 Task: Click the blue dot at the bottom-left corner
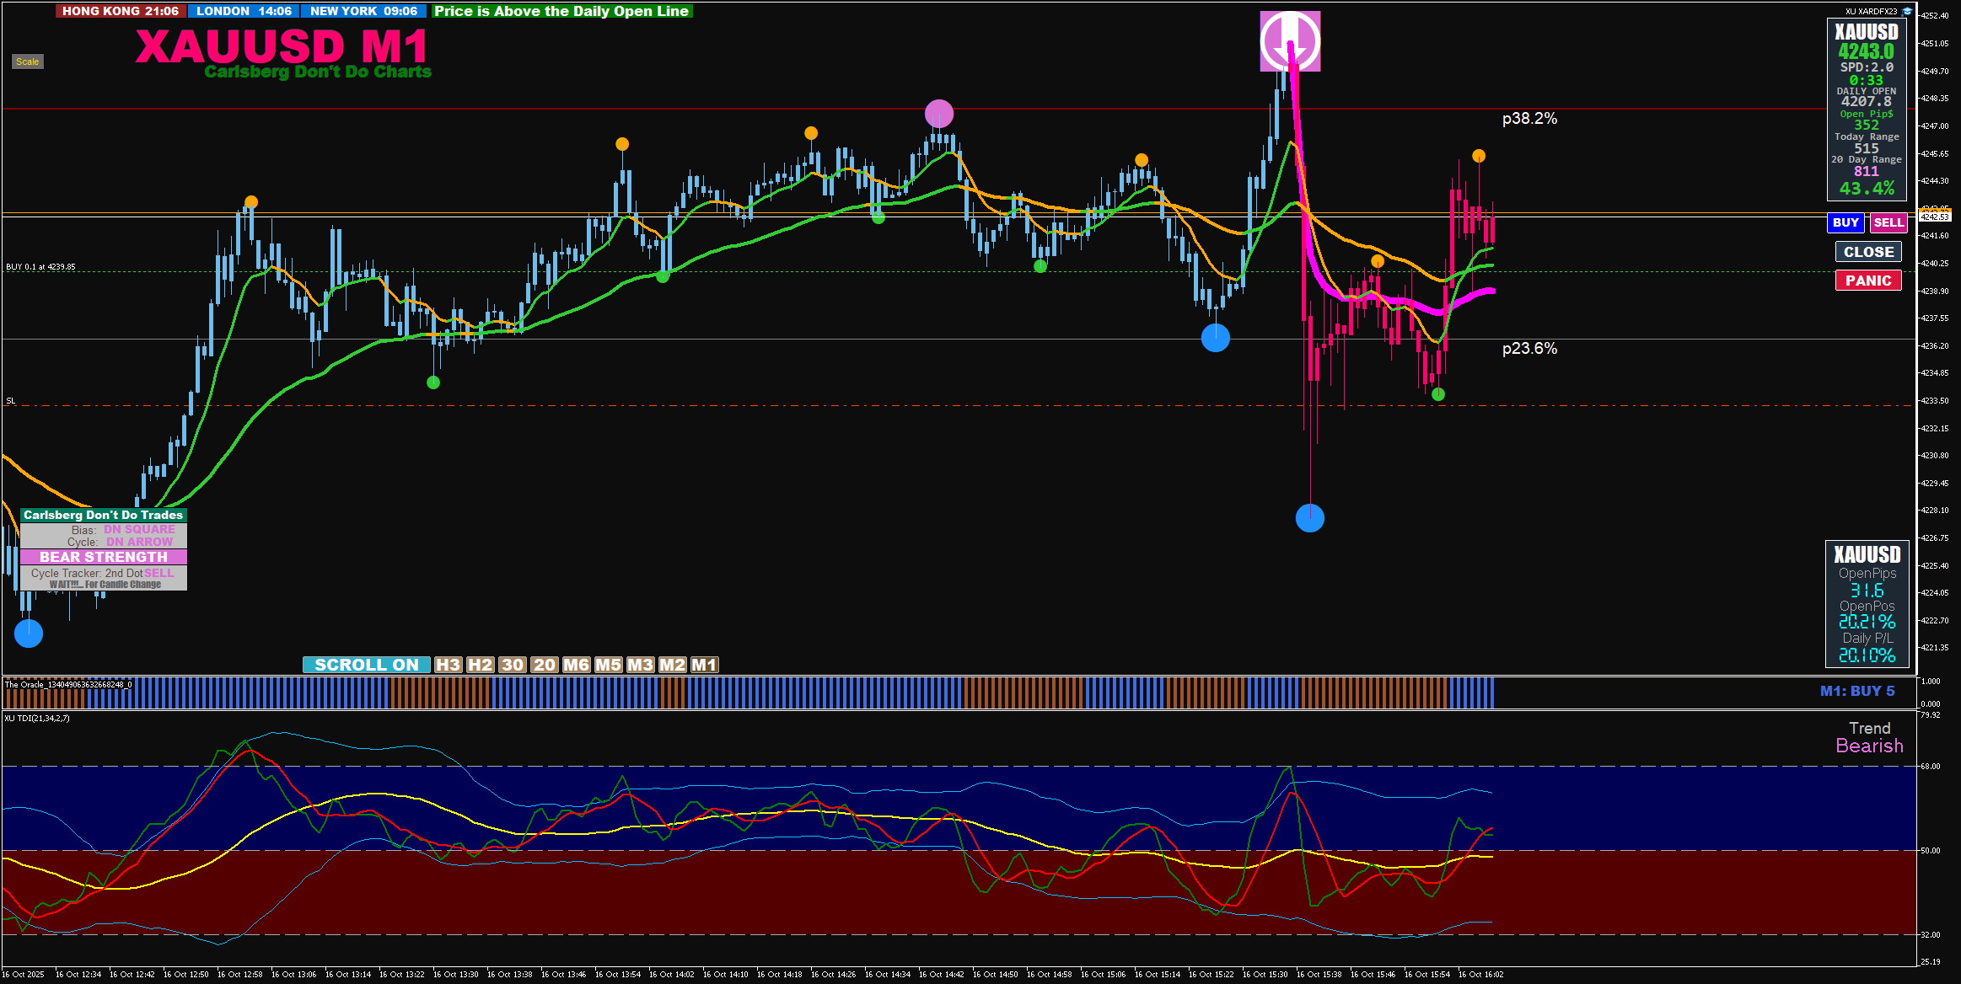tap(29, 634)
